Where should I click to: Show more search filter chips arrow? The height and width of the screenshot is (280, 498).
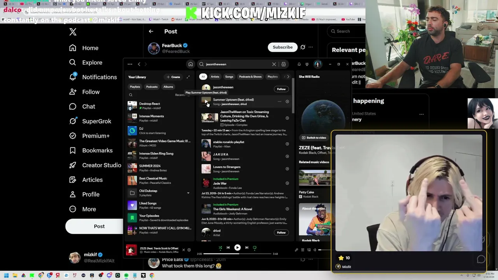pos(288,77)
